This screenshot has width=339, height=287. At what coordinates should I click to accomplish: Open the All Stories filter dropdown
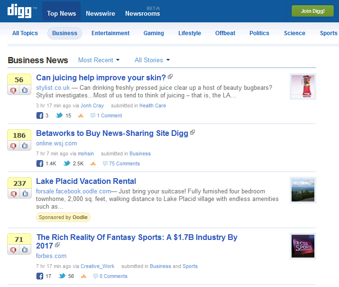click(152, 60)
